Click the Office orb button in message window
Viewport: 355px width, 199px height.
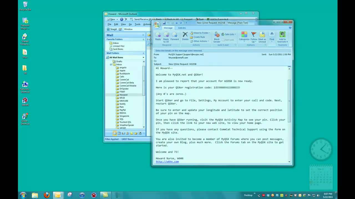[x=157, y=25]
